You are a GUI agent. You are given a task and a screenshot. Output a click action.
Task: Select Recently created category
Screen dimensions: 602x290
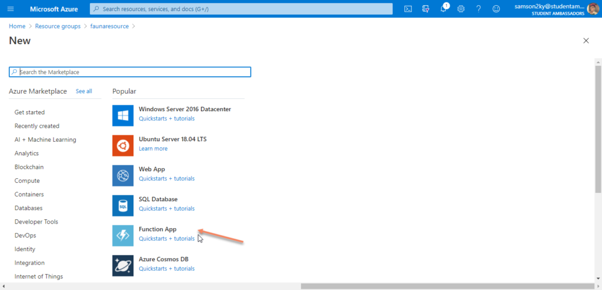pyautogui.click(x=37, y=126)
